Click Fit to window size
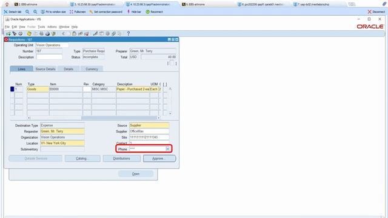Image resolution: width=388 pixels, height=218 pixels. 53,12
